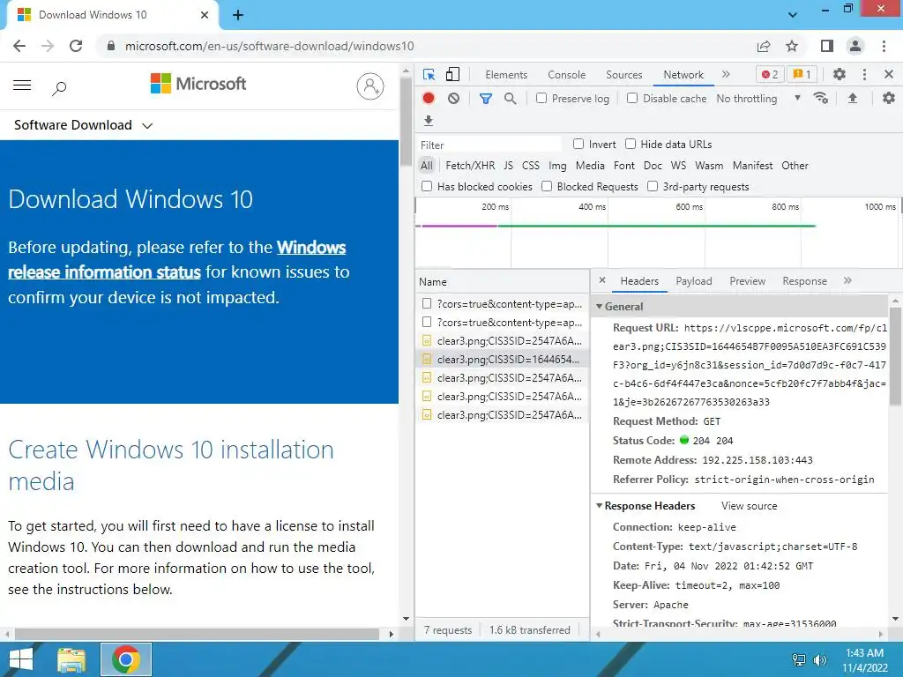Export HAR file download arrow icon

[x=428, y=121]
